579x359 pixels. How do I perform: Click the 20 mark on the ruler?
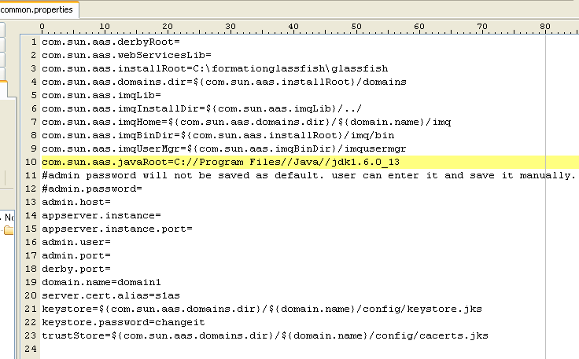165,27
